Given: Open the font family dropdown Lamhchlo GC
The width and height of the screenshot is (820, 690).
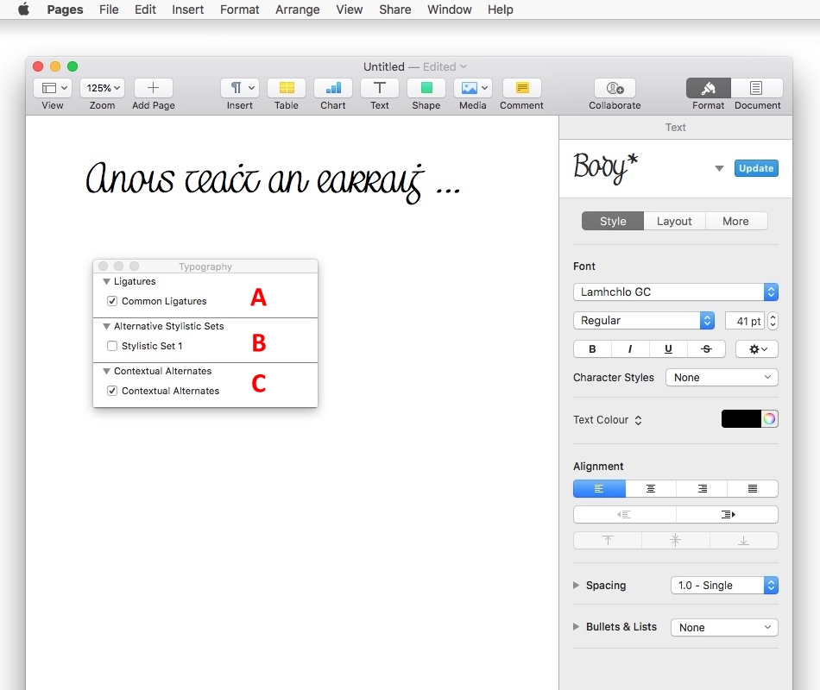Looking at the screenshot, I should tap(675, 292).
